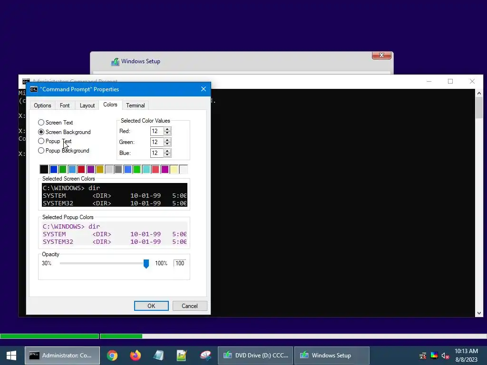The image size is (487, 365).
Task: Choose the Popup Background radio button
Action: click(x=41, y=151)
